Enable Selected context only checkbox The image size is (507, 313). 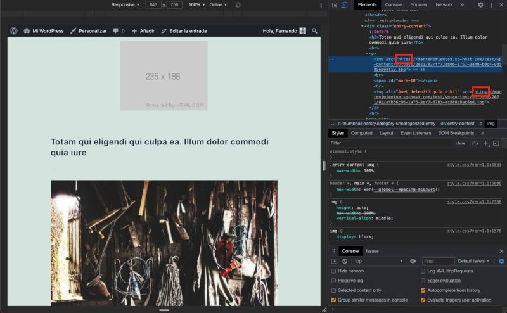coord(333,290)
